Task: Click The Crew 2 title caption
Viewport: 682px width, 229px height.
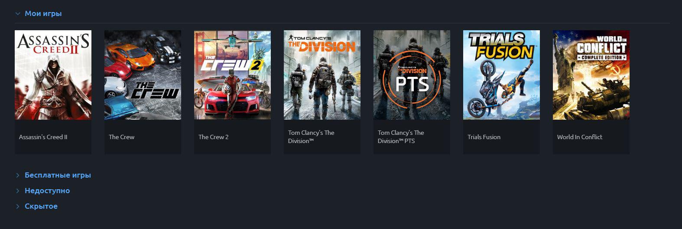Action: click(213, 137)
